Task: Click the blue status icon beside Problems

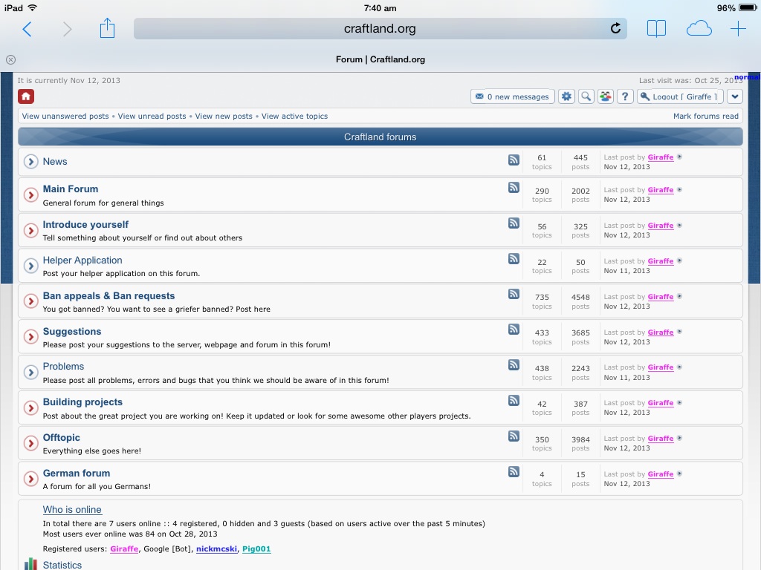Action: (x=30, y=373)
